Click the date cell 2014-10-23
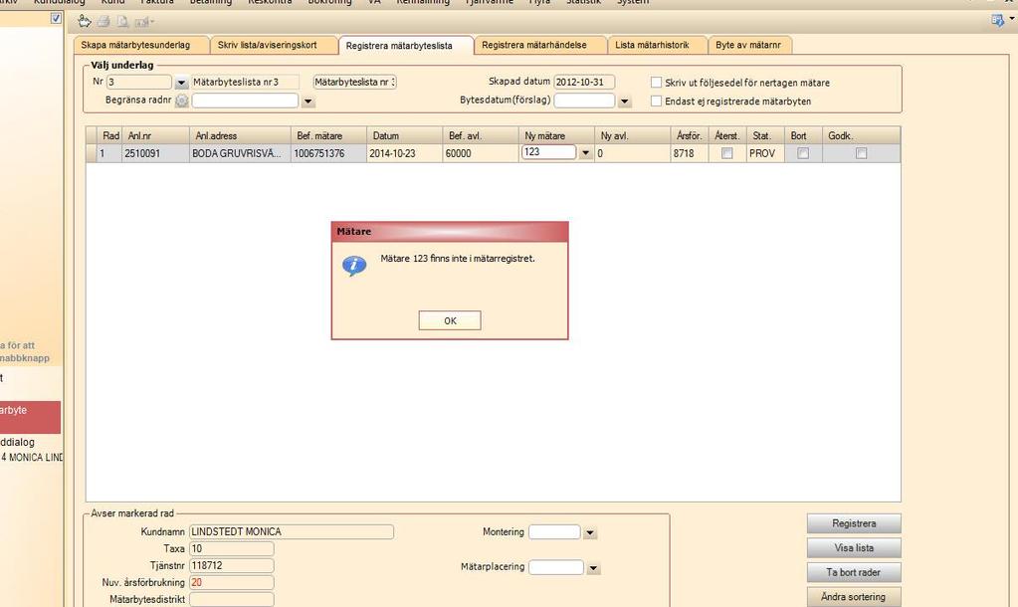1018x607 pixels. pos(404,154)
